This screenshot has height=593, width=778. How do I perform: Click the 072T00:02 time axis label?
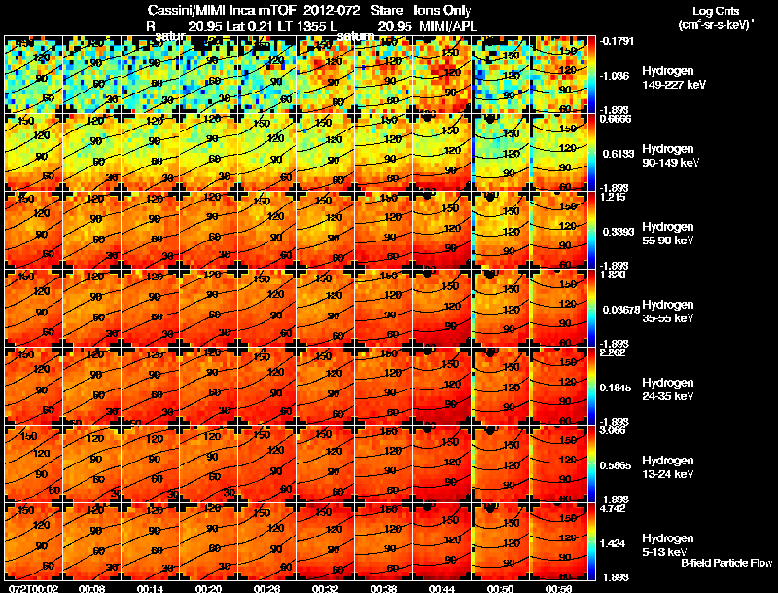tap(33, 588)
